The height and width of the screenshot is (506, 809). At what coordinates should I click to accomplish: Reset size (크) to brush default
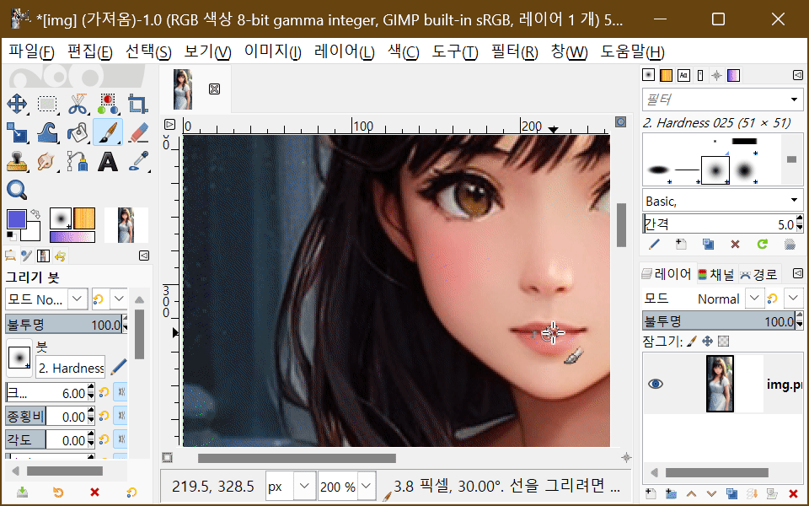(104, 392)
